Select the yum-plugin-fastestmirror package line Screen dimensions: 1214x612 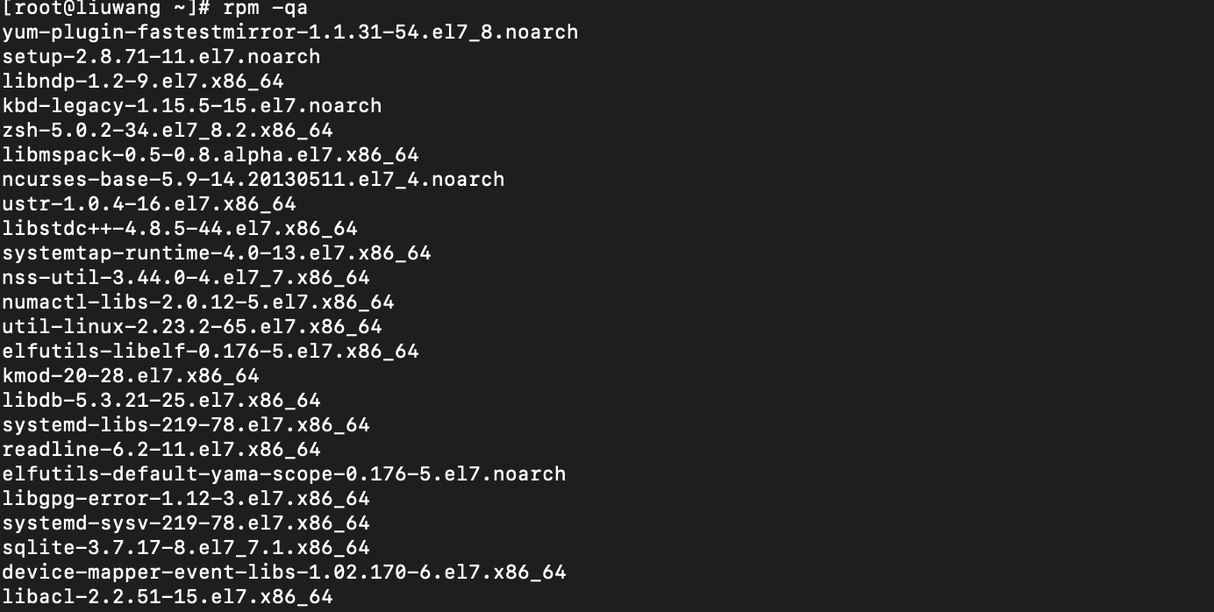pyautogui.click(x=289, y=32)
